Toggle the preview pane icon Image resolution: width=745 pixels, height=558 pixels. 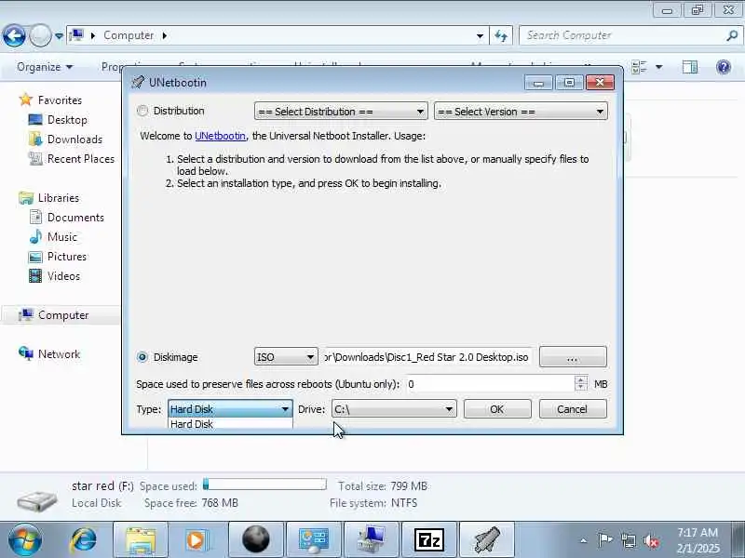click(x=690, y=67)
